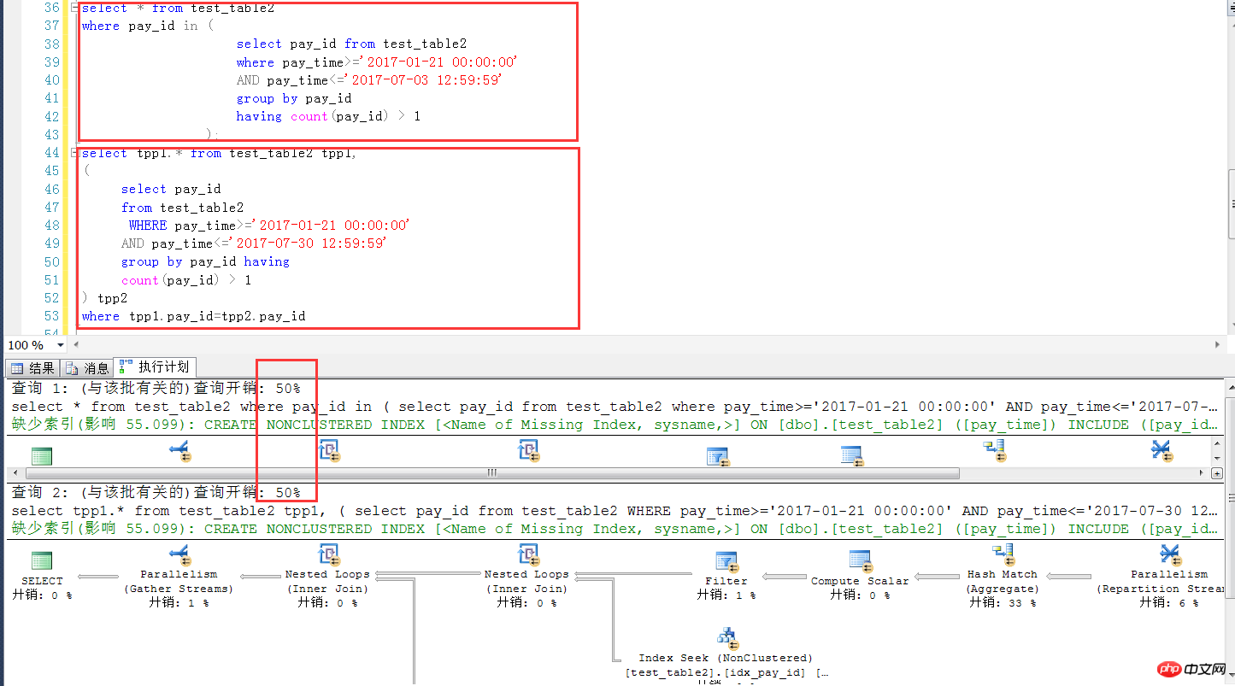Click the SELECT operator icon in query 2 plan
Screen dimensions: 1235x686
click(41, 561)
